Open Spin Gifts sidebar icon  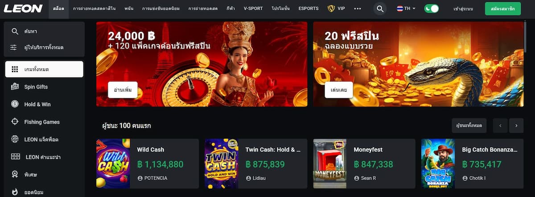point(15,87)
